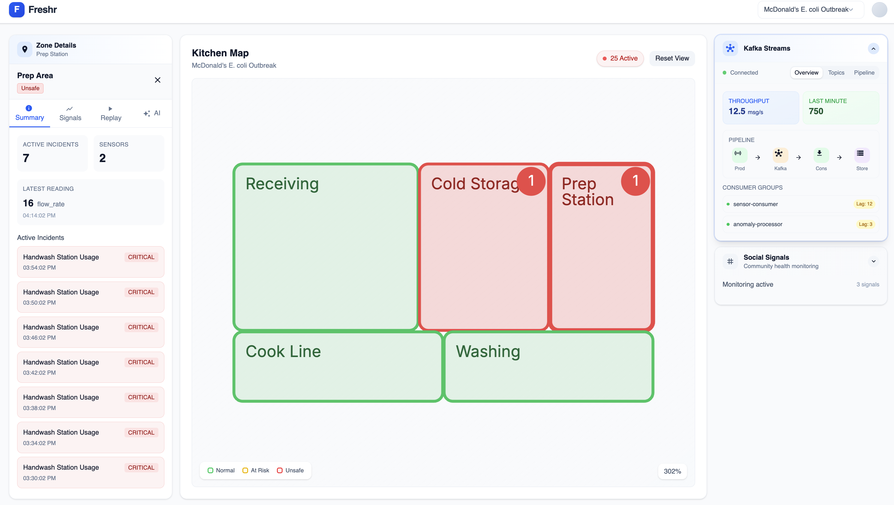Viewport: 894px width, 505px height.
Task: Open the McDonald's E. coli Outbreak dropdown
Action: coord(810,9)
